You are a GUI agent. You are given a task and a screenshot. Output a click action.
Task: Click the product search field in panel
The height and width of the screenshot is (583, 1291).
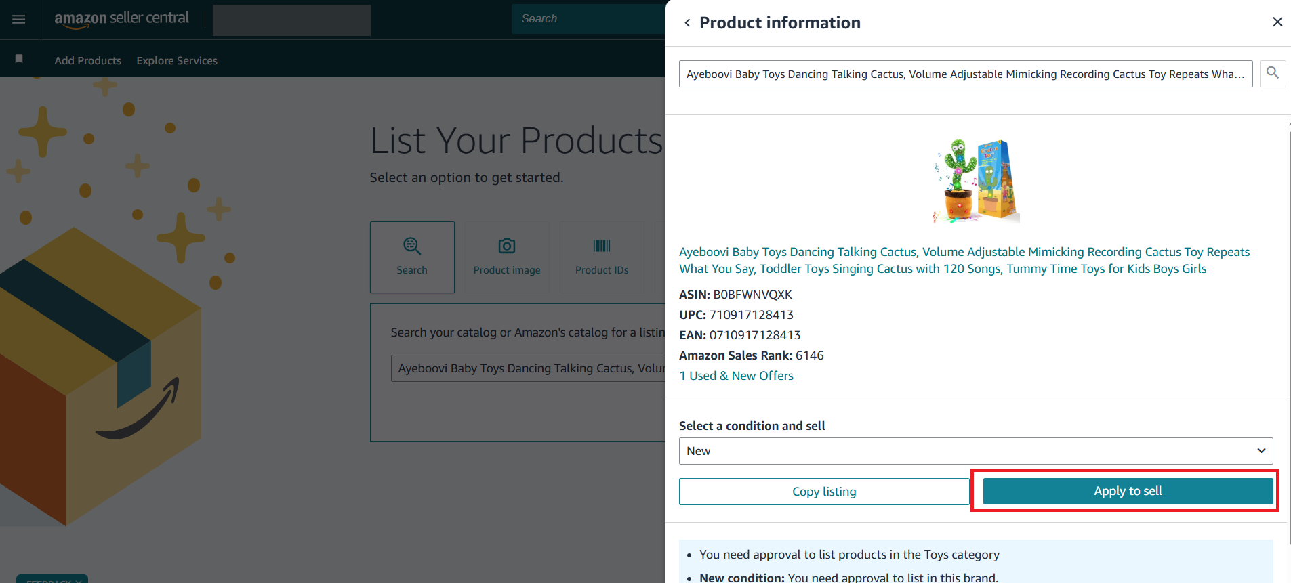(965, 74)
